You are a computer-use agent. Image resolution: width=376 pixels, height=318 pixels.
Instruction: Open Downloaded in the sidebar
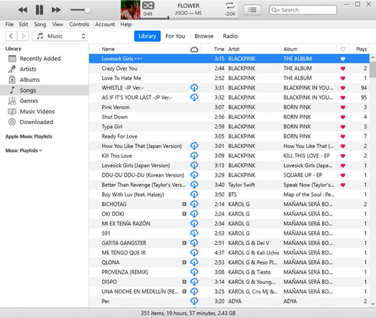point(44,122)
